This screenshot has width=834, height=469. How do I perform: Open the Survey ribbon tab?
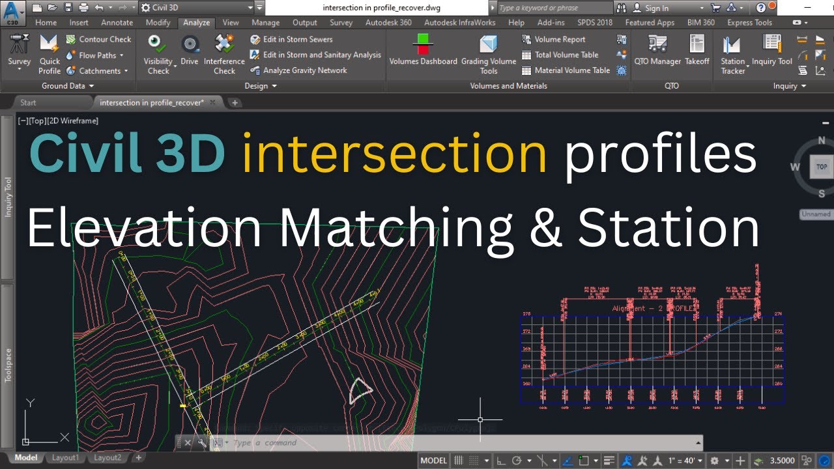[x=341, y=22]
